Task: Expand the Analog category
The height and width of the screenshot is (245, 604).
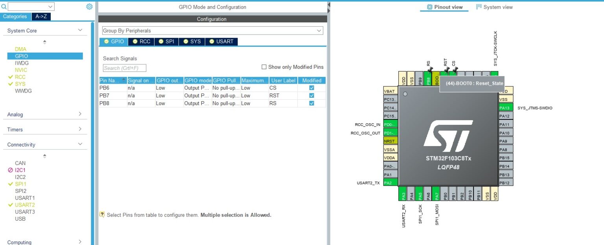Action: point(44,115)
